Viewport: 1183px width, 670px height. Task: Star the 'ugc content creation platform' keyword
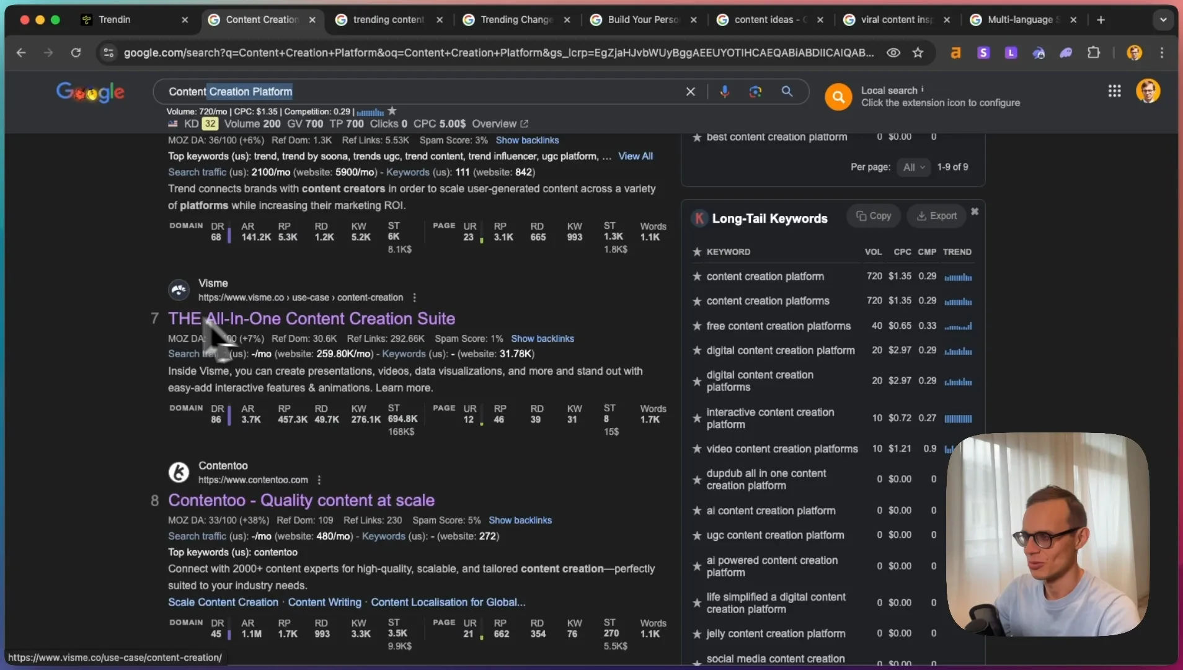[x=697, y=535]
